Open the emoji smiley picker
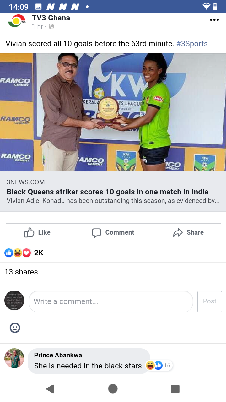This screenshot has height=402, width=226. (15, 328)
